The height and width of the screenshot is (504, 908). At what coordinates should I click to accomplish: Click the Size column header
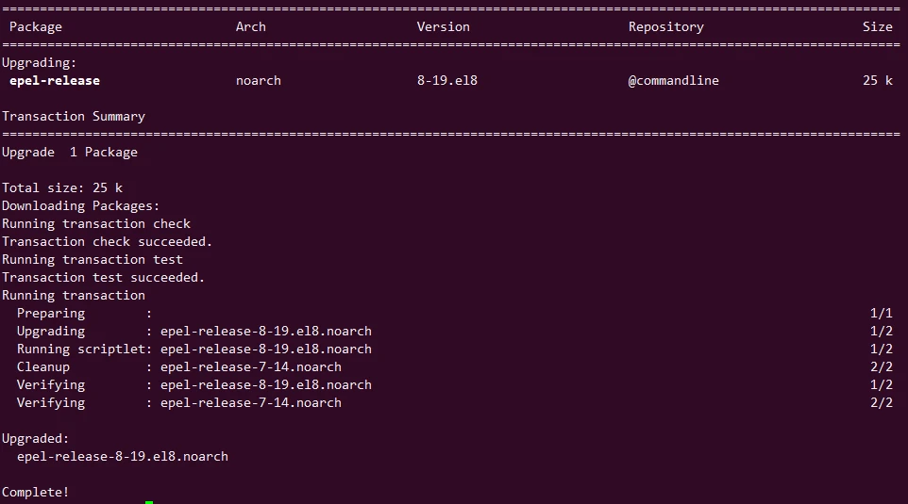point(877,27)
